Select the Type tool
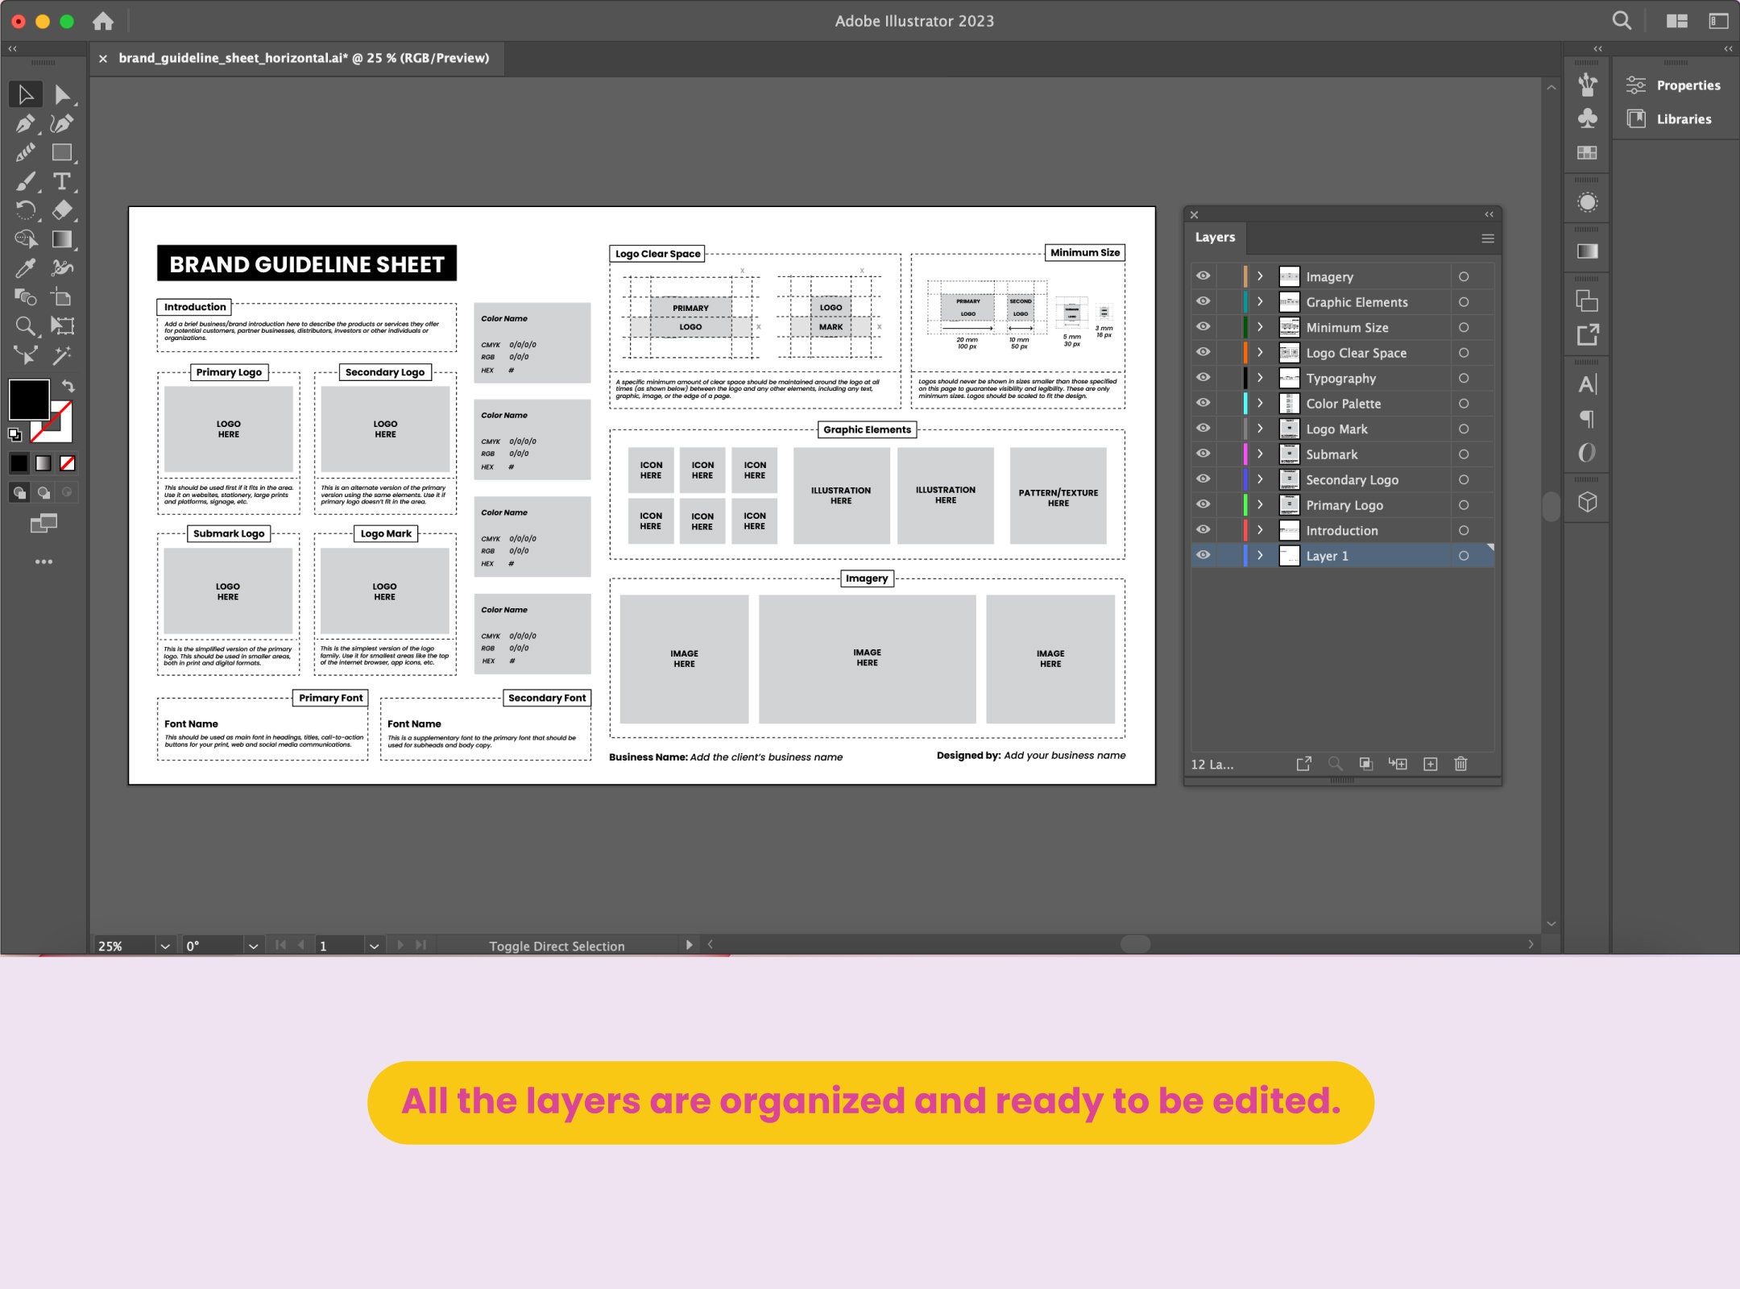Image resolution: width=1740 pixels, height=1289 pixels. pos(61,181)
